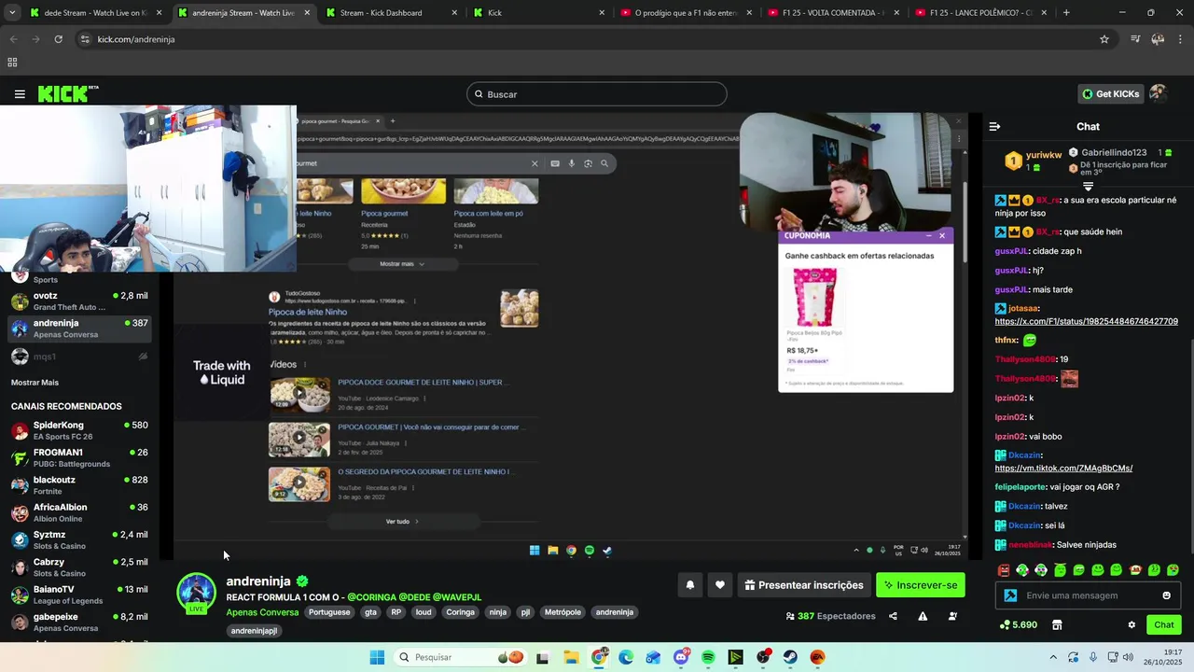Open the x.com F1 status link in chat
Image resolution: width=1194 pixels, height=672 pixels.
(x=1087, y=321)
